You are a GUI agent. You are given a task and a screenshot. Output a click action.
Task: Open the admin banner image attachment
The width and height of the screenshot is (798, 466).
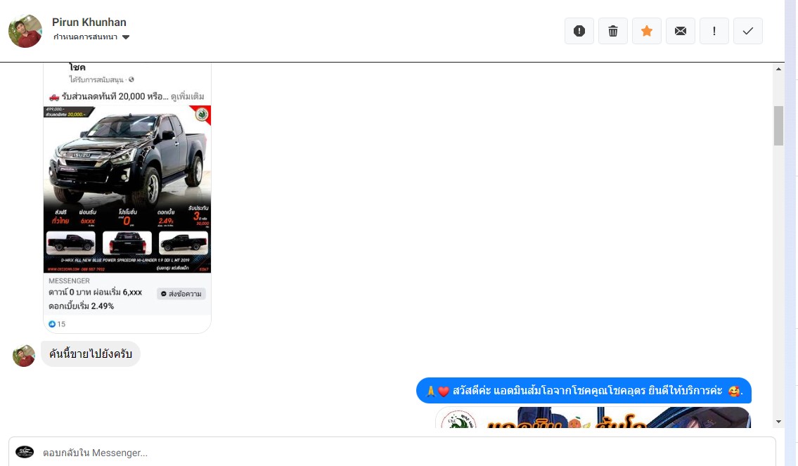click(x=593, y=418)
